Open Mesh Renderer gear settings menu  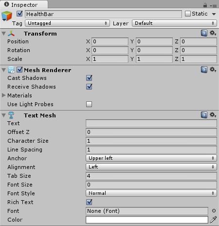(213, 70)
